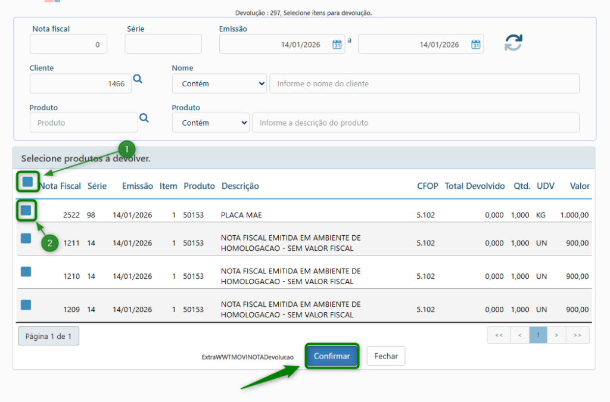Screen dimensions: 610x402
Task: Toggle the select-all checkbox in table header
Action: click(27, 182)
